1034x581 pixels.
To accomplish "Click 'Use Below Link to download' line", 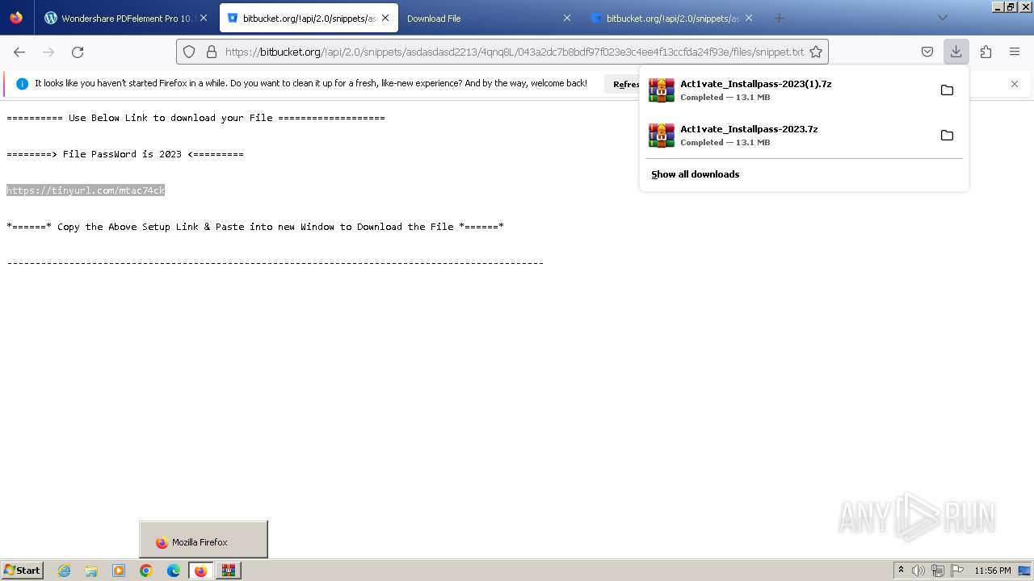I will (x=195, y=118).
